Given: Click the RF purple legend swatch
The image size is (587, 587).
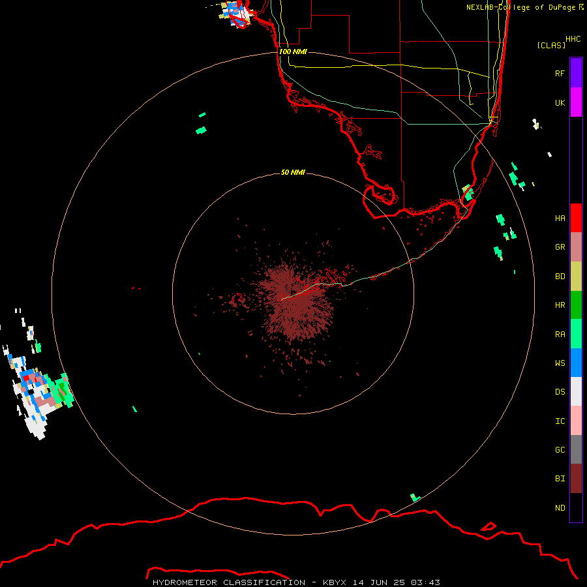Looking at the screenshot, I should [x=576, y=73].
